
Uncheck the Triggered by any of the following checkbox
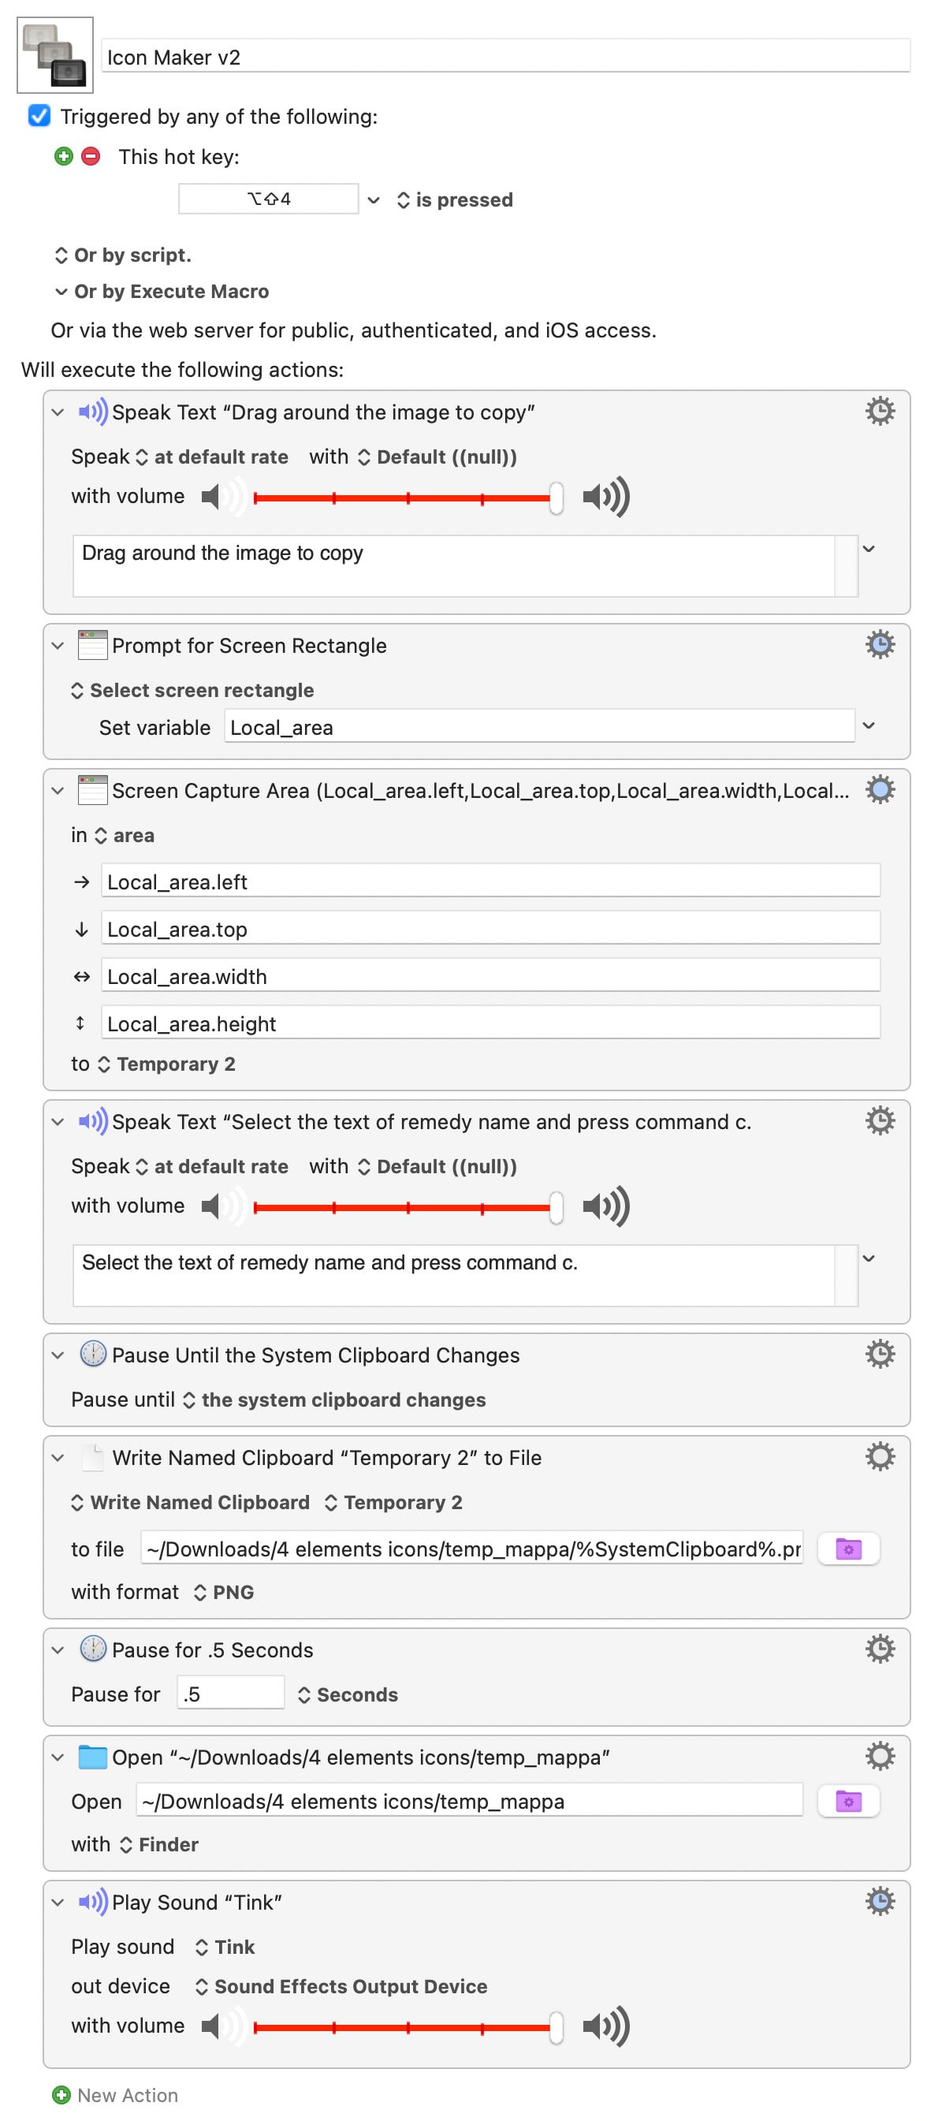(x=39, y=116)
